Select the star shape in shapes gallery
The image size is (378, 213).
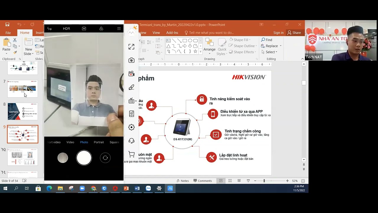pyautogui.click(x=195, y=51)
